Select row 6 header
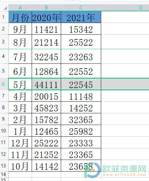Viewport: 149px width, 181px height. [x=4, y=84]
